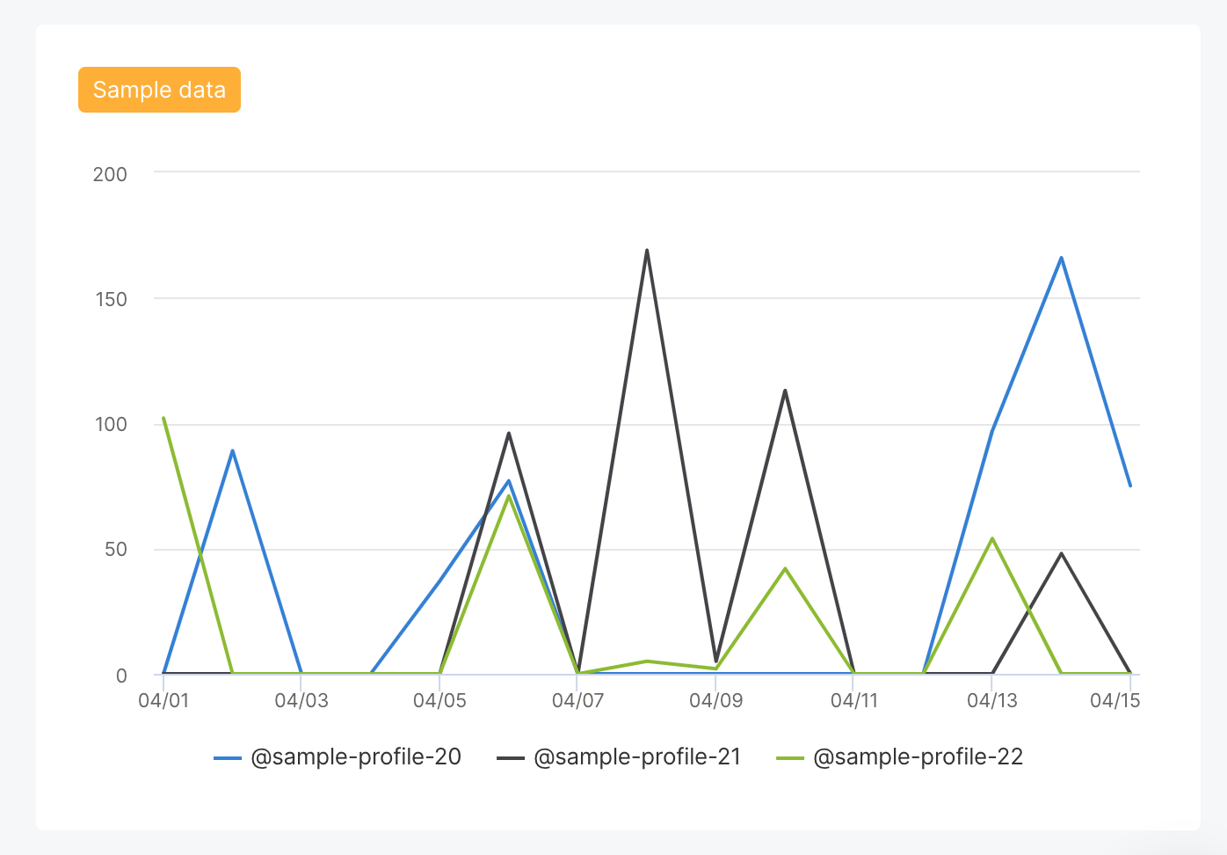Click the green peak near 04/13
This screenshot has width=1227, height=855.
992,537
